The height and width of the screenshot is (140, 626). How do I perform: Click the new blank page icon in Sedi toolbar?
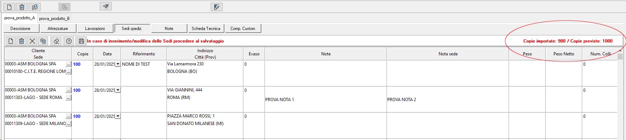tap(11, 41)
